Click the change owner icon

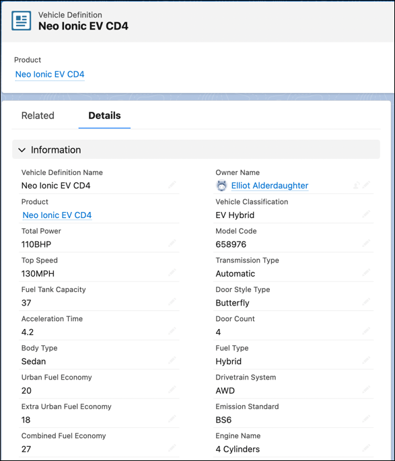(356, 185)
